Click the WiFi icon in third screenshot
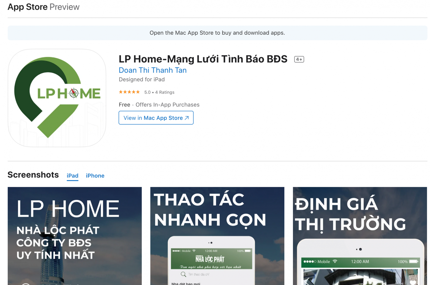 pos(335,261)
